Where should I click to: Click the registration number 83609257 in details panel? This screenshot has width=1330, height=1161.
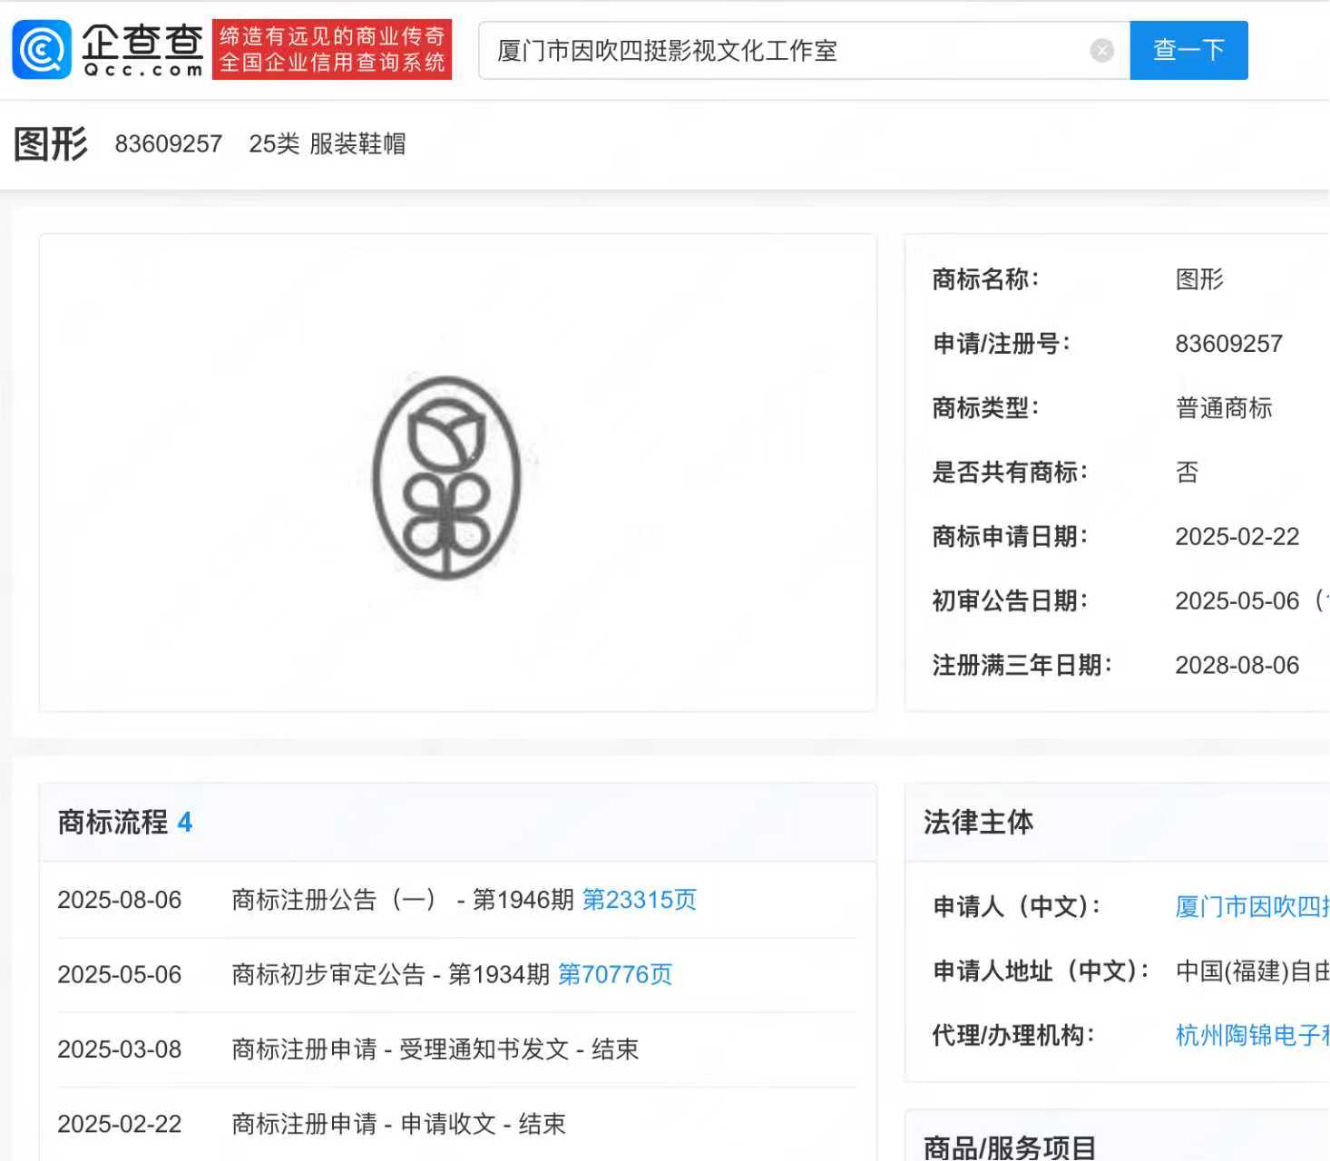(1228, 344)
